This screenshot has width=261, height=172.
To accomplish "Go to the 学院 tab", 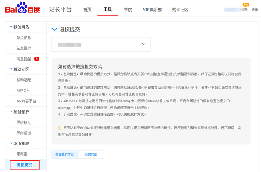I will point(128,10).
